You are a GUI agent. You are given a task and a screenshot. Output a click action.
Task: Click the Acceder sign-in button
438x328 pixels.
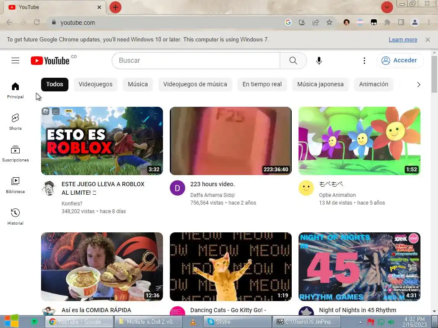400,61
